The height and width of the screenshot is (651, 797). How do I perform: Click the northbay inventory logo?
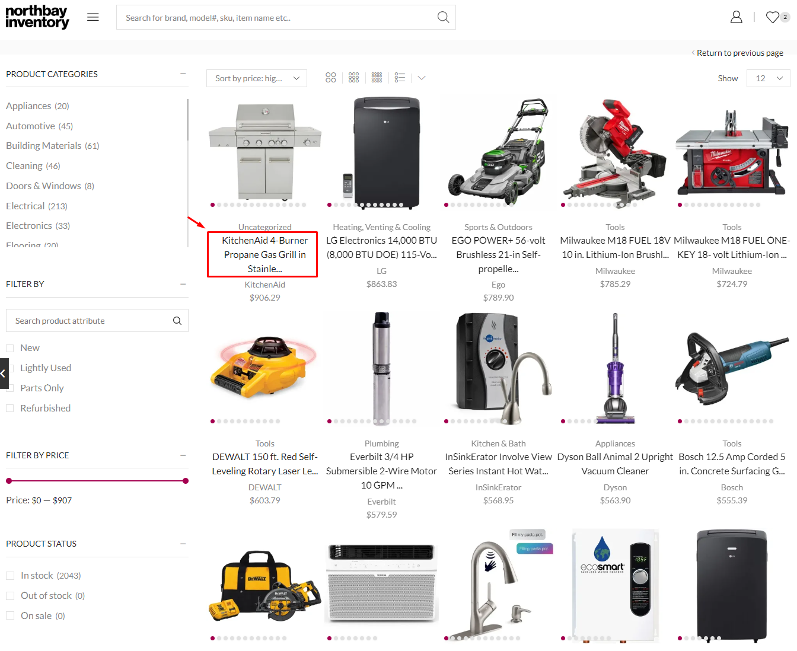click(x=37, y=17)
